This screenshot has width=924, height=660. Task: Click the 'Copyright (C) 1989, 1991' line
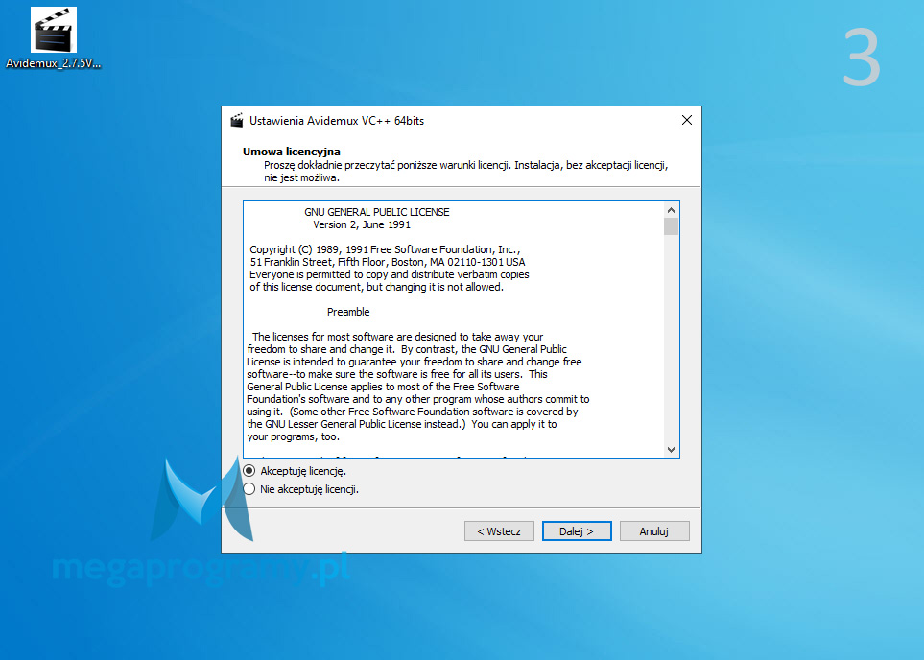coord(385,249)
